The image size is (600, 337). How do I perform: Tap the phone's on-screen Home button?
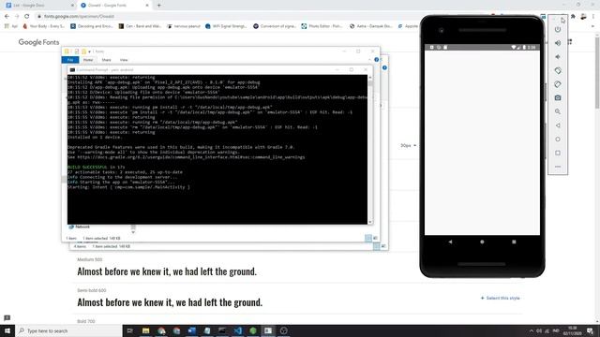482,242
